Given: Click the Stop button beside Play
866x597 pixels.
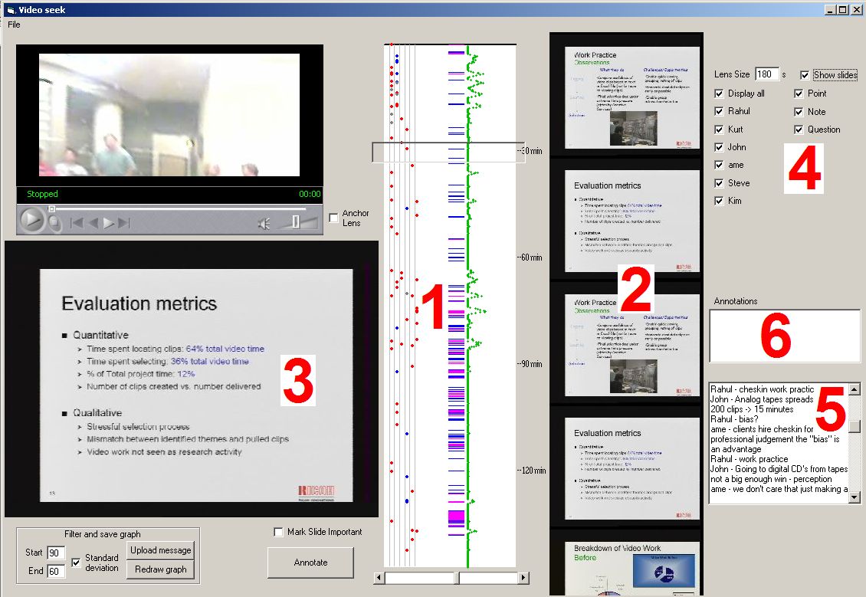Looking at the screenshot, I should [x=54, y=223].
